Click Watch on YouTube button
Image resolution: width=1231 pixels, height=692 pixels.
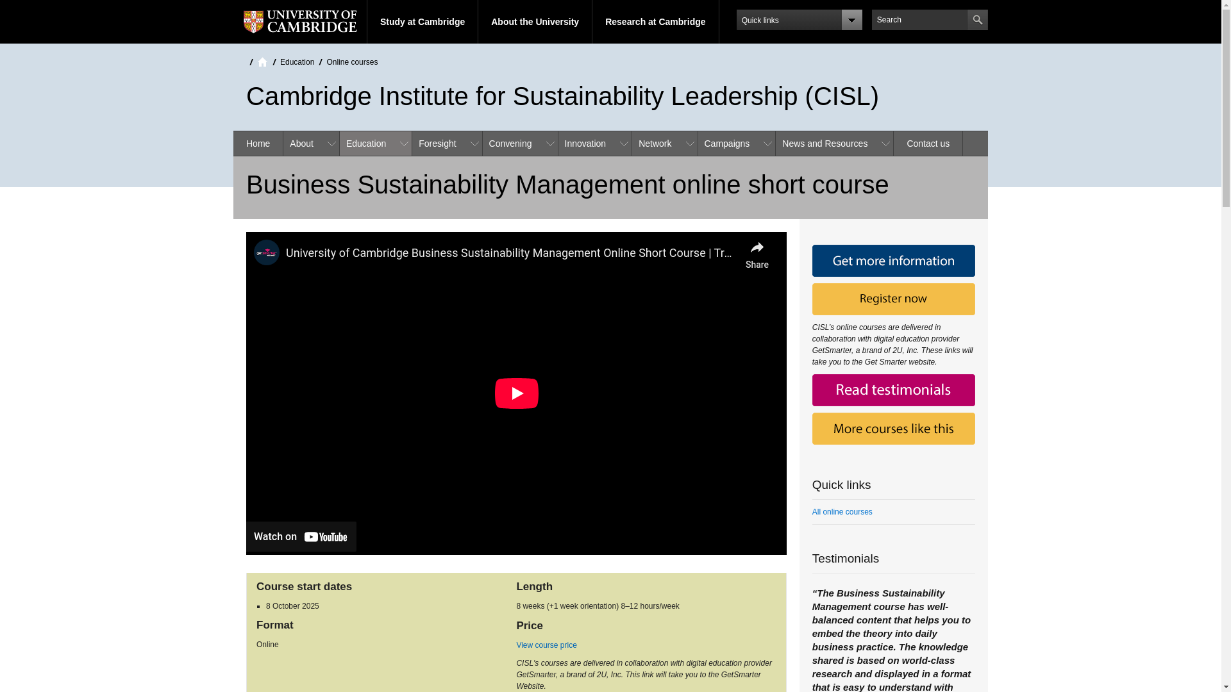(301, 536)
